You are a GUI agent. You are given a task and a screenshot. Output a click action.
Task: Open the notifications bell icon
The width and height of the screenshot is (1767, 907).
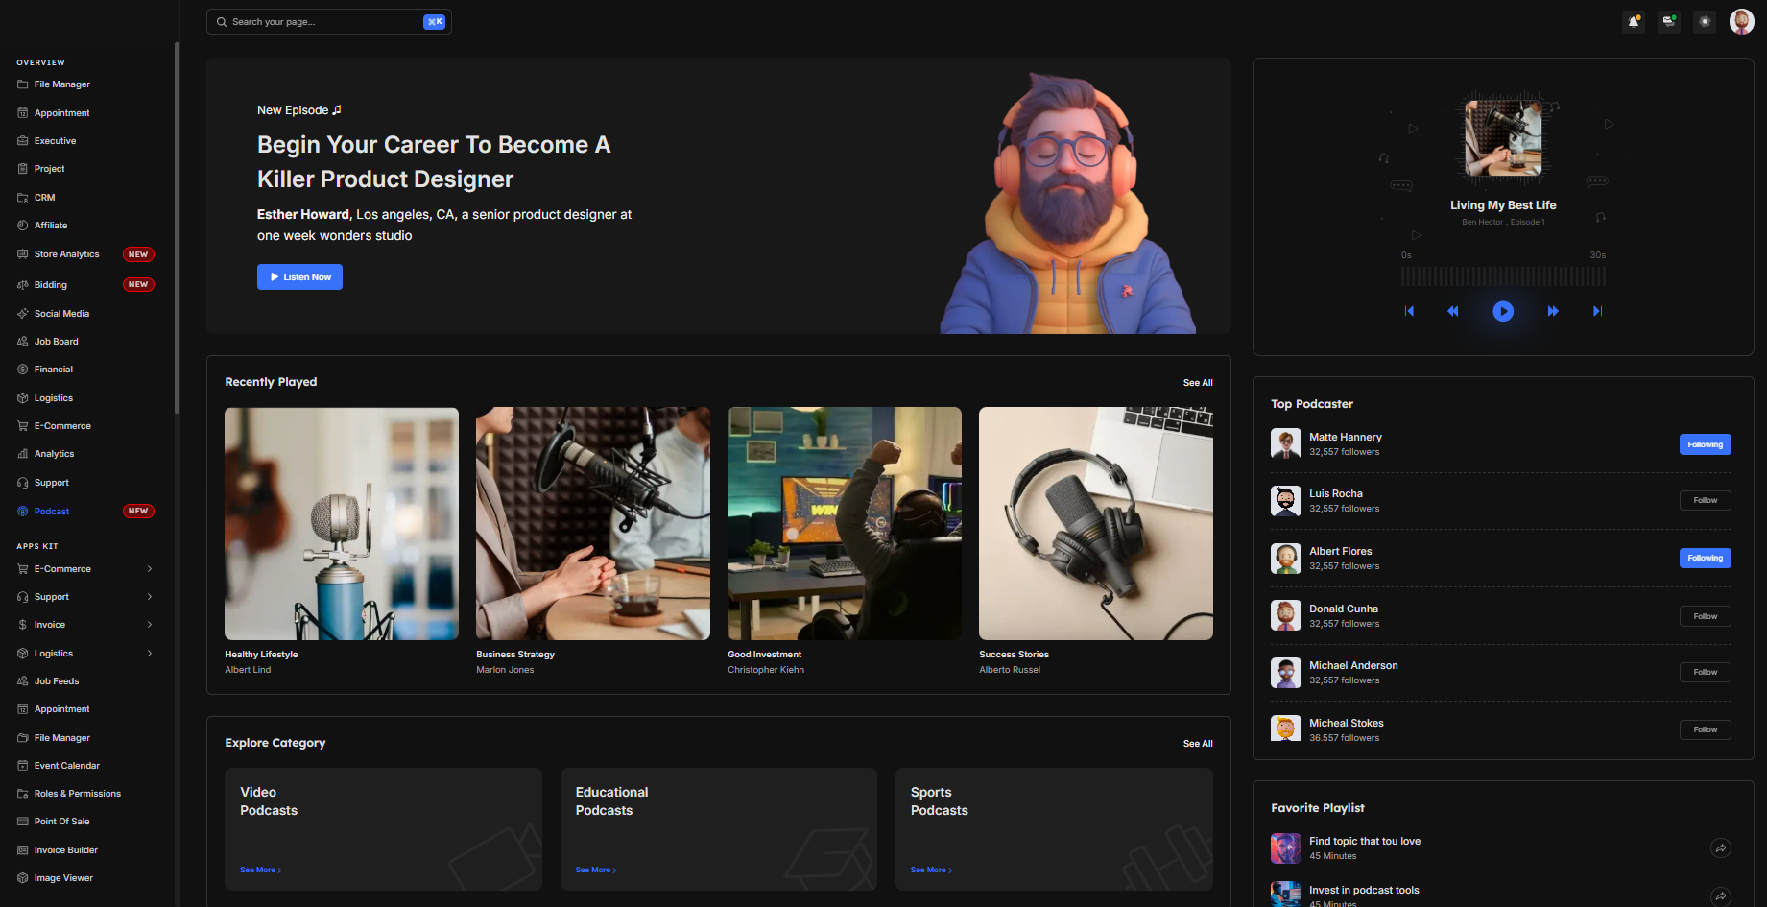(1633, 21)
